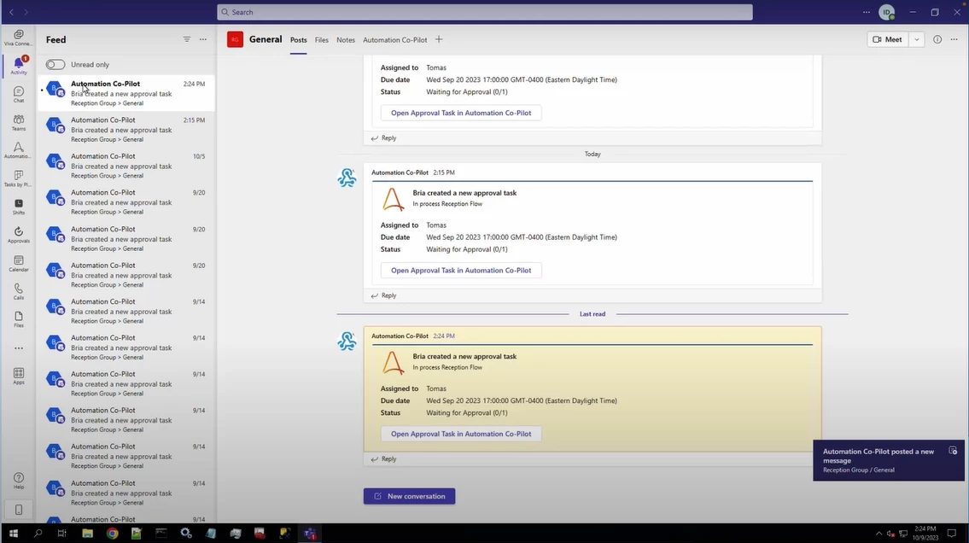The width and height of the screenshot is (969, 543).
Task: Open channel more options ellipsis
Action: click(x=954, y=39)
